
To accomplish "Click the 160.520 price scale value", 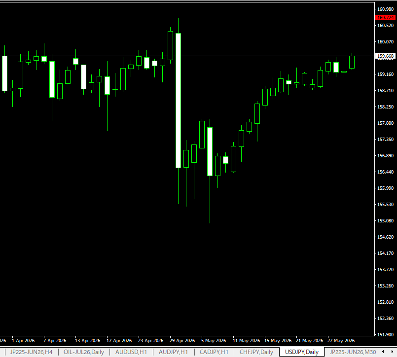I will 385,26.
